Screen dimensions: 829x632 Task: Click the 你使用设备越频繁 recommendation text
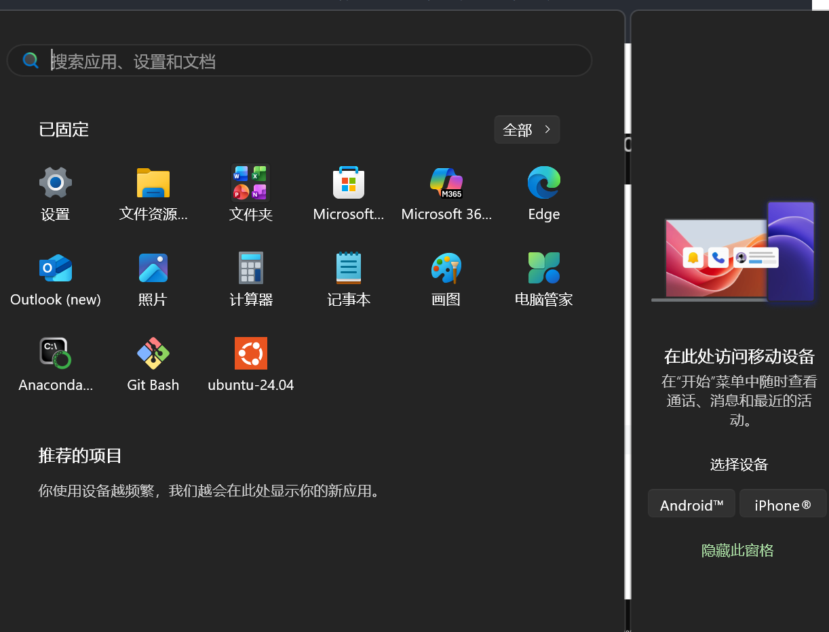point(211,491)
